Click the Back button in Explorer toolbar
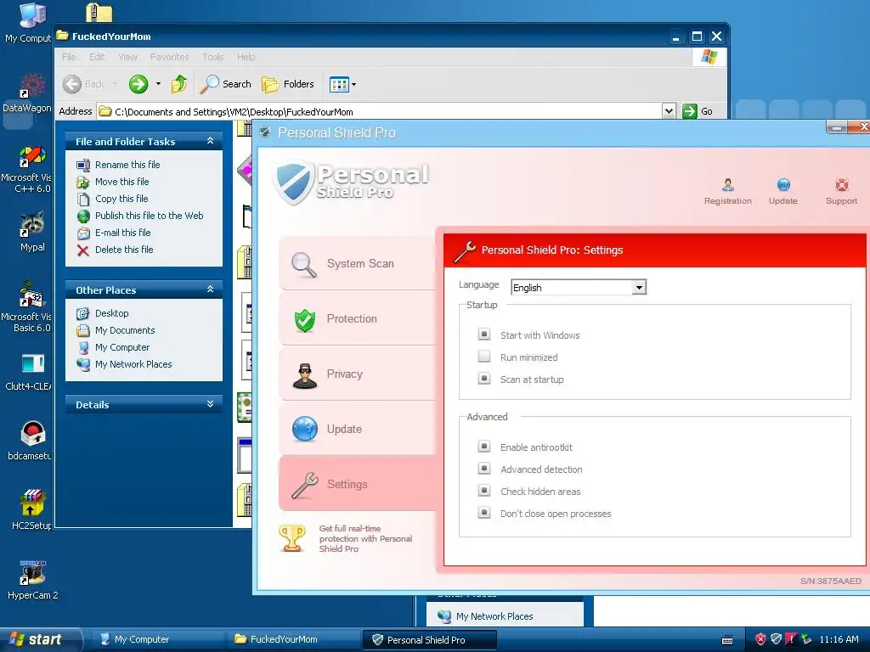 pyautogui.click(x=84, y=84)
